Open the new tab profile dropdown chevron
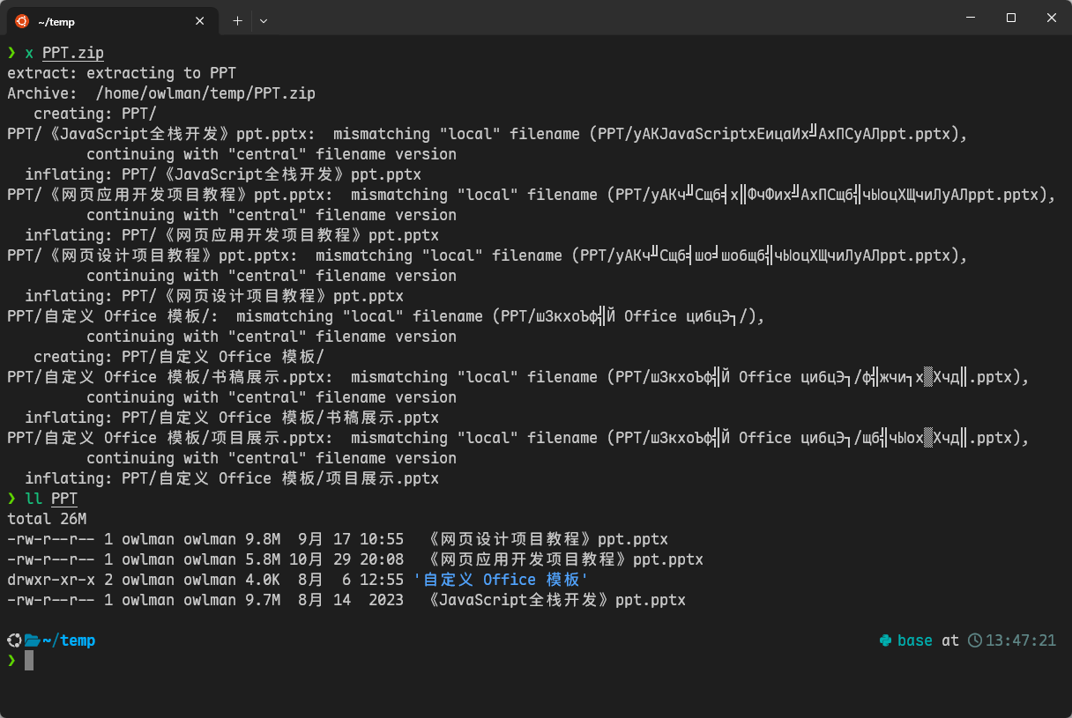Viewport: 1072px width, 718px height. click(264, 21)
